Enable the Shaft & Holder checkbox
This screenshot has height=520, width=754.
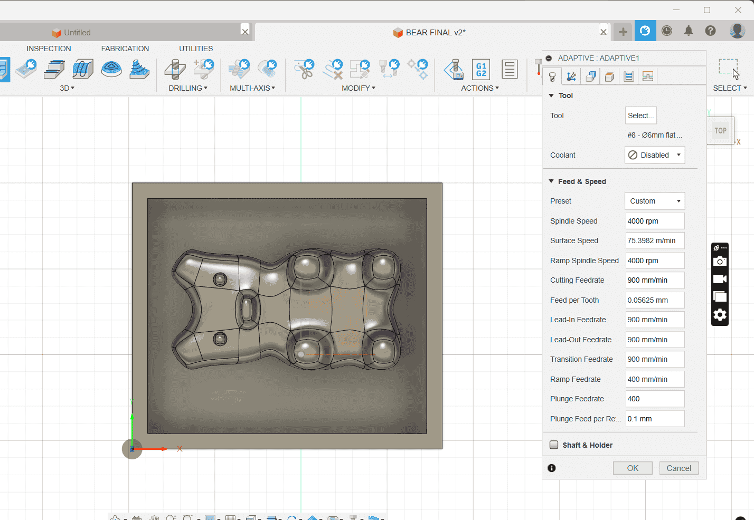554,445
